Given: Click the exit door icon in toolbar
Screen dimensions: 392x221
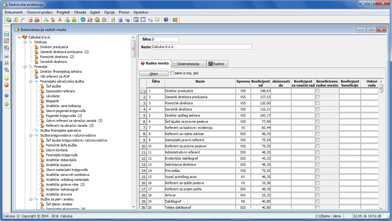Looking at the screenshot, I should [x=175, y=20].
